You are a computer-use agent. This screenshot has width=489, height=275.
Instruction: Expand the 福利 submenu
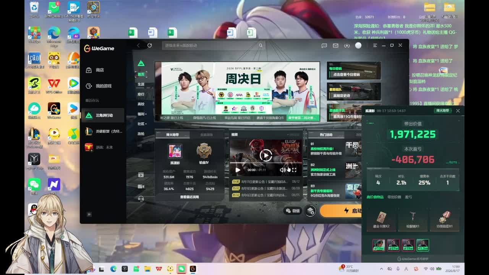coord(142,114)
